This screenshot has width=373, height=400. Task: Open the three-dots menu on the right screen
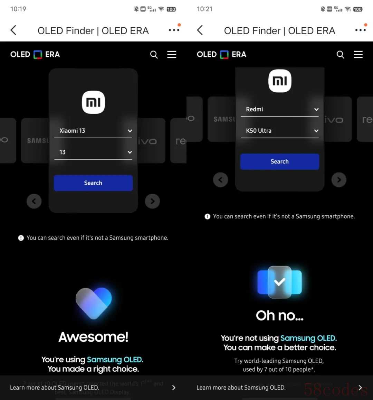tap(360, 30)
